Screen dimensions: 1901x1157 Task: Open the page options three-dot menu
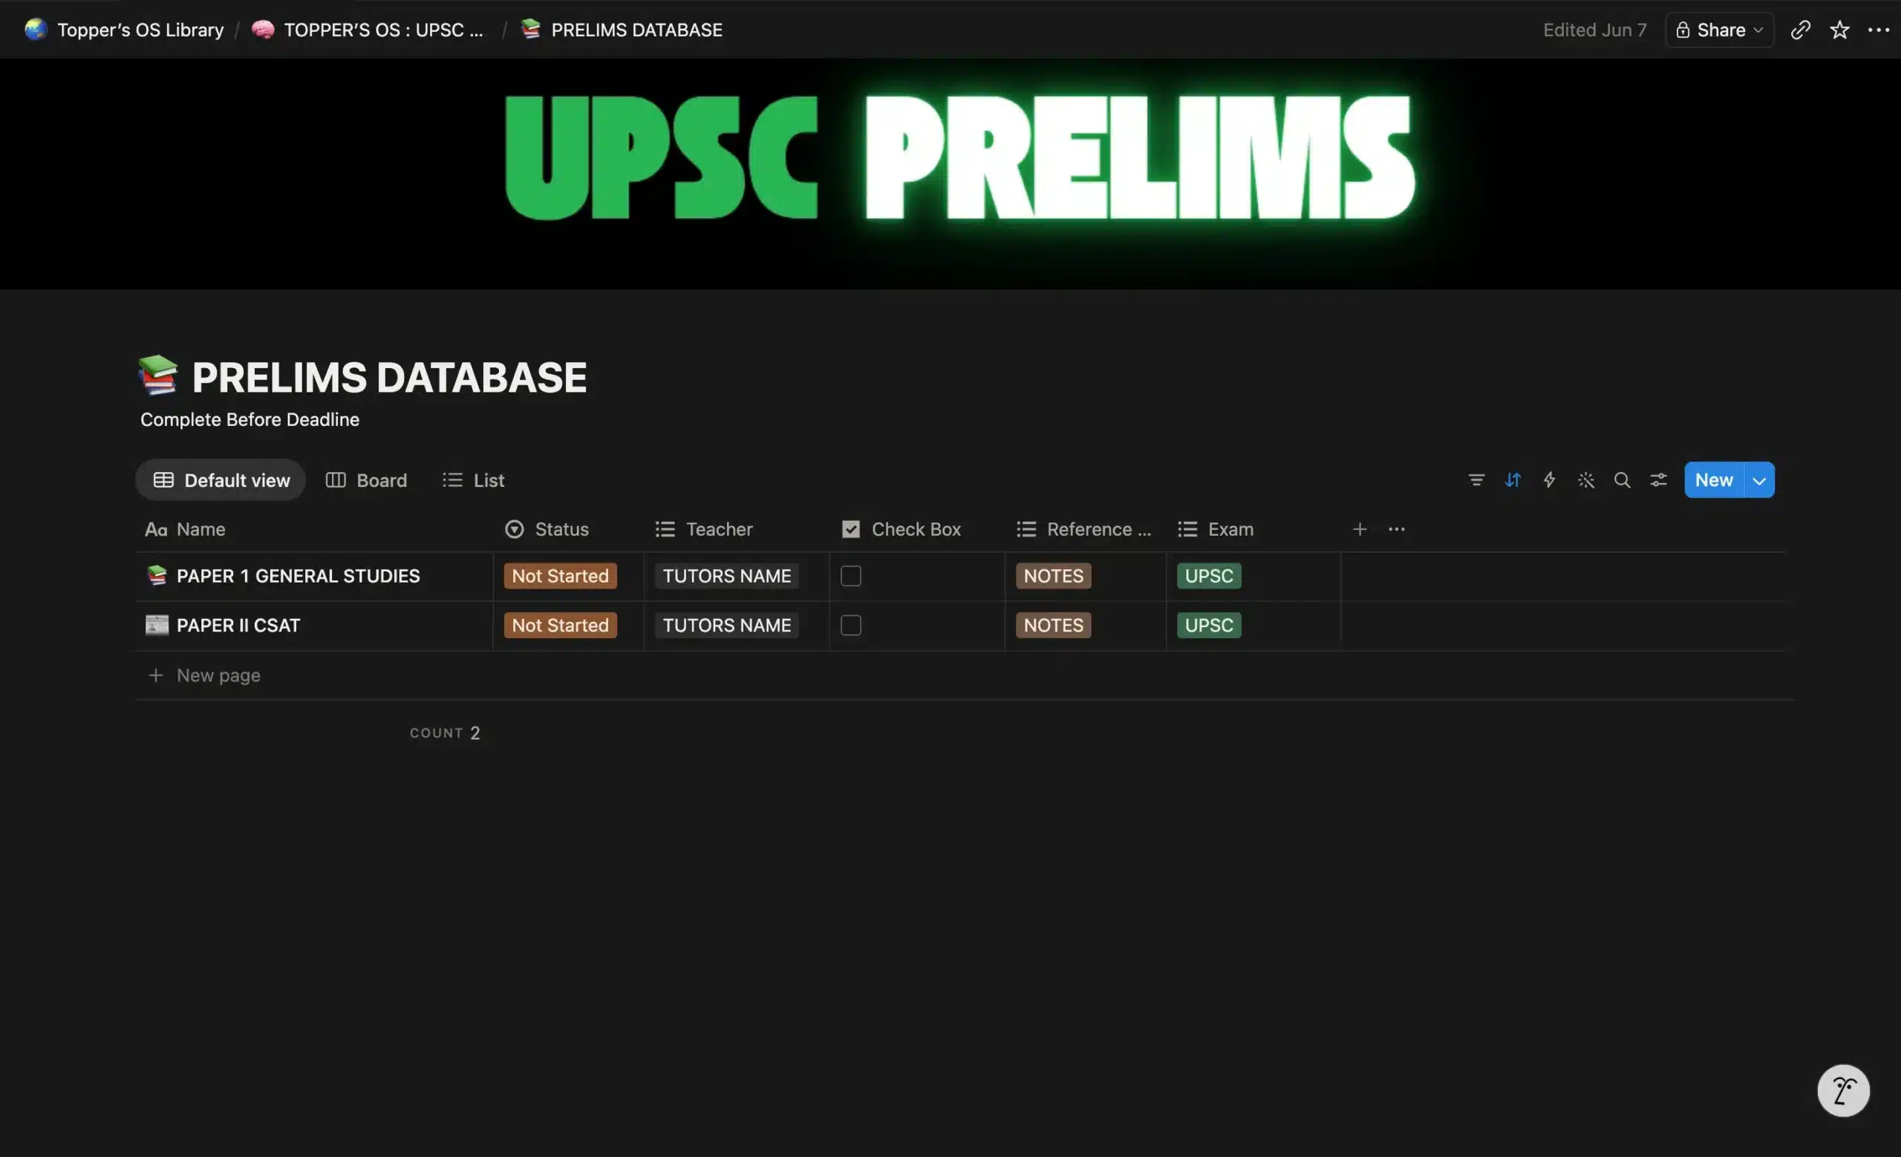1878,30
